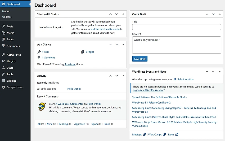
Task: Move Quick Draft panel down with chevron
Action: pyautogui.click(x=213, y=14)
